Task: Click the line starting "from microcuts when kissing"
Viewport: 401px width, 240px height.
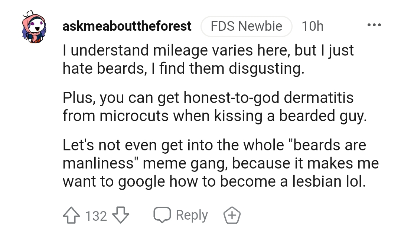Action: (x=215, y=116)
